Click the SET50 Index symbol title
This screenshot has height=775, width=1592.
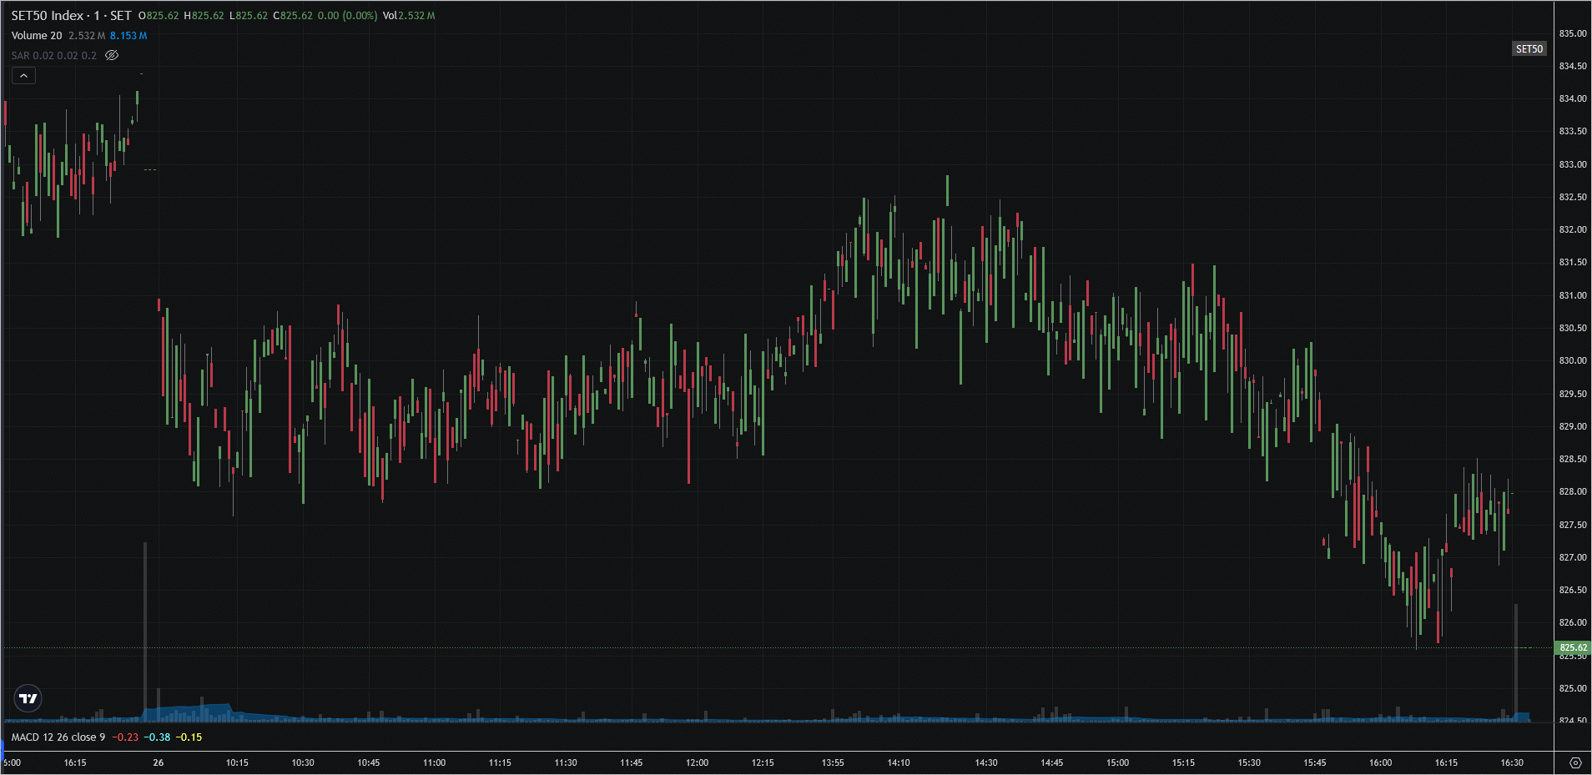pyautogui.click(x=71, y=16)
